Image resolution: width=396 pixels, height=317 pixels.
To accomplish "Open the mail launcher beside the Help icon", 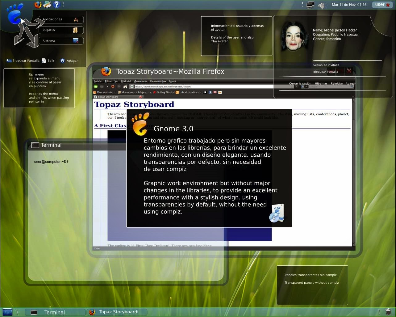I will (47, 4).
